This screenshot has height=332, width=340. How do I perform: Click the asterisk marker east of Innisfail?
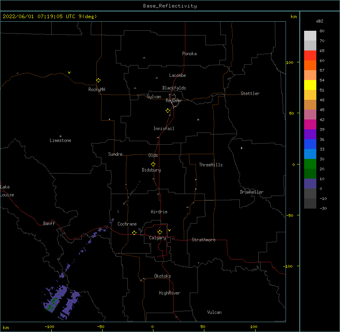[x=198, y=119]
